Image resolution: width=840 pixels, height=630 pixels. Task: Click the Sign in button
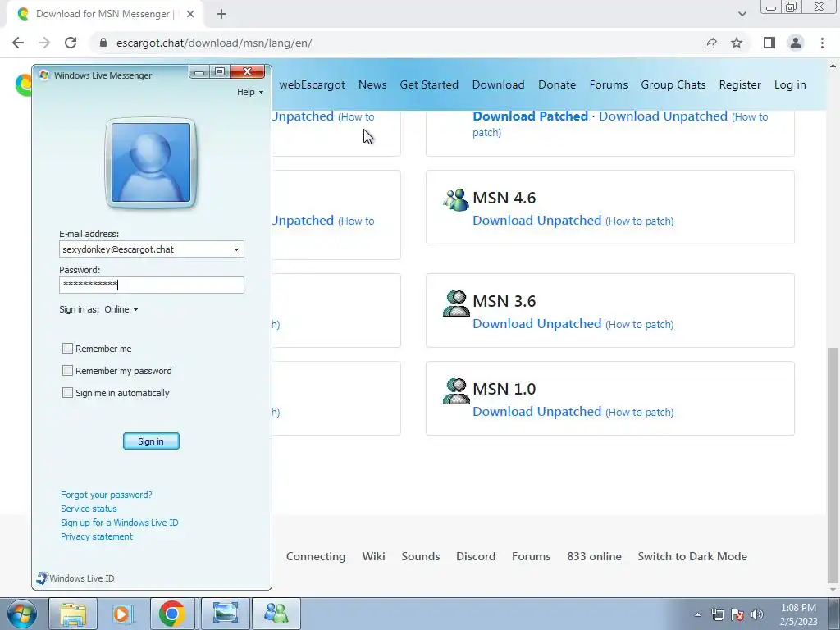tap(151, 441)
